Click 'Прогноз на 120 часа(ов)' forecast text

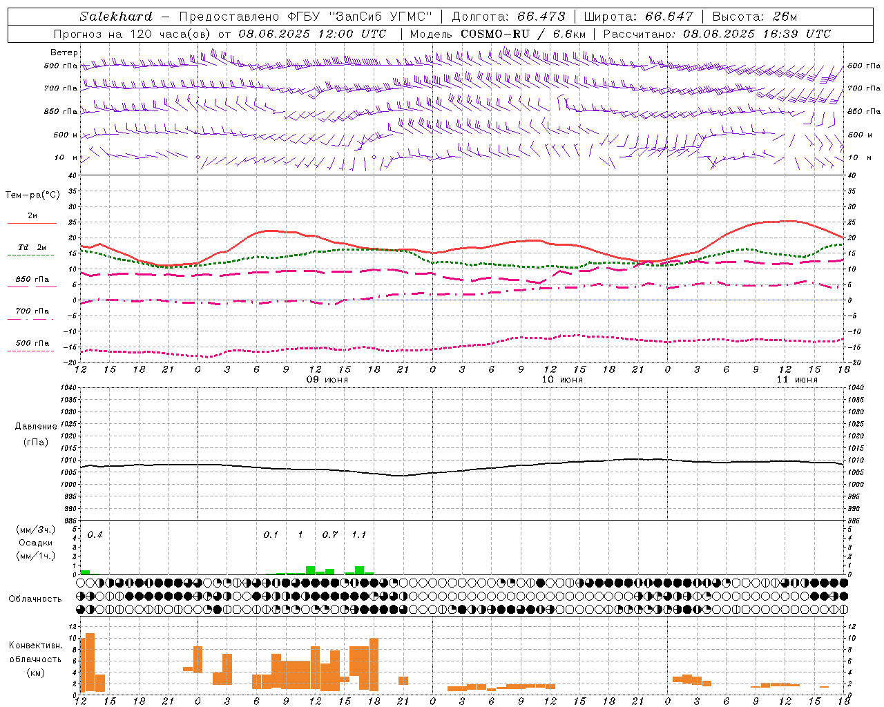pos(133,34)
